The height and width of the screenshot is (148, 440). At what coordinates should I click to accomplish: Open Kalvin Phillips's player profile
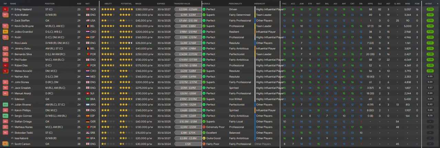pyautogui.click(x=23, y=110)
